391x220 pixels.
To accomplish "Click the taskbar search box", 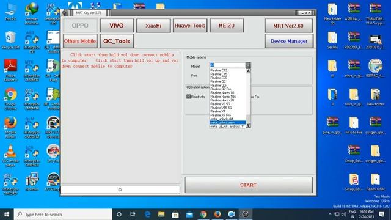I will click(x=63, y=215).
